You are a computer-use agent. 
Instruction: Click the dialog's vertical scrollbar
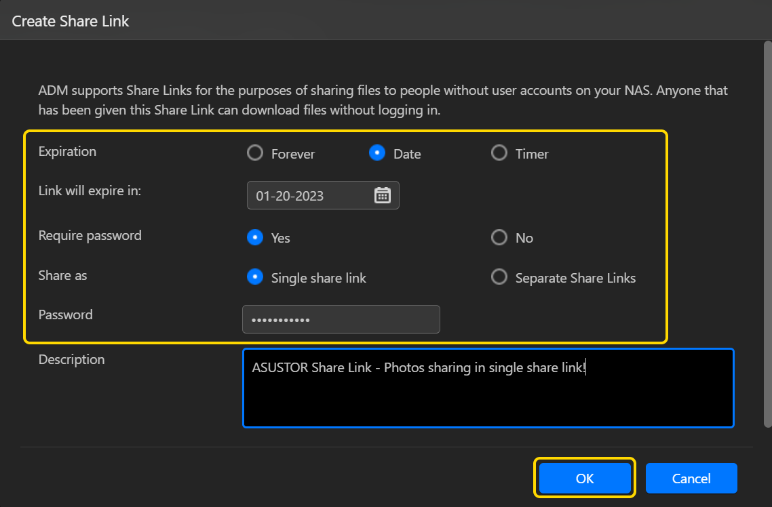[x=767, y=234]
